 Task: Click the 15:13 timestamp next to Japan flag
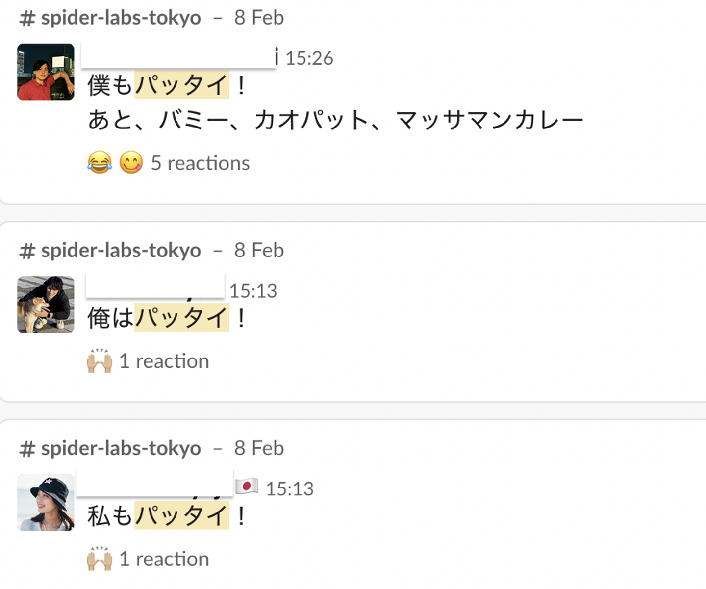point(289,489)
